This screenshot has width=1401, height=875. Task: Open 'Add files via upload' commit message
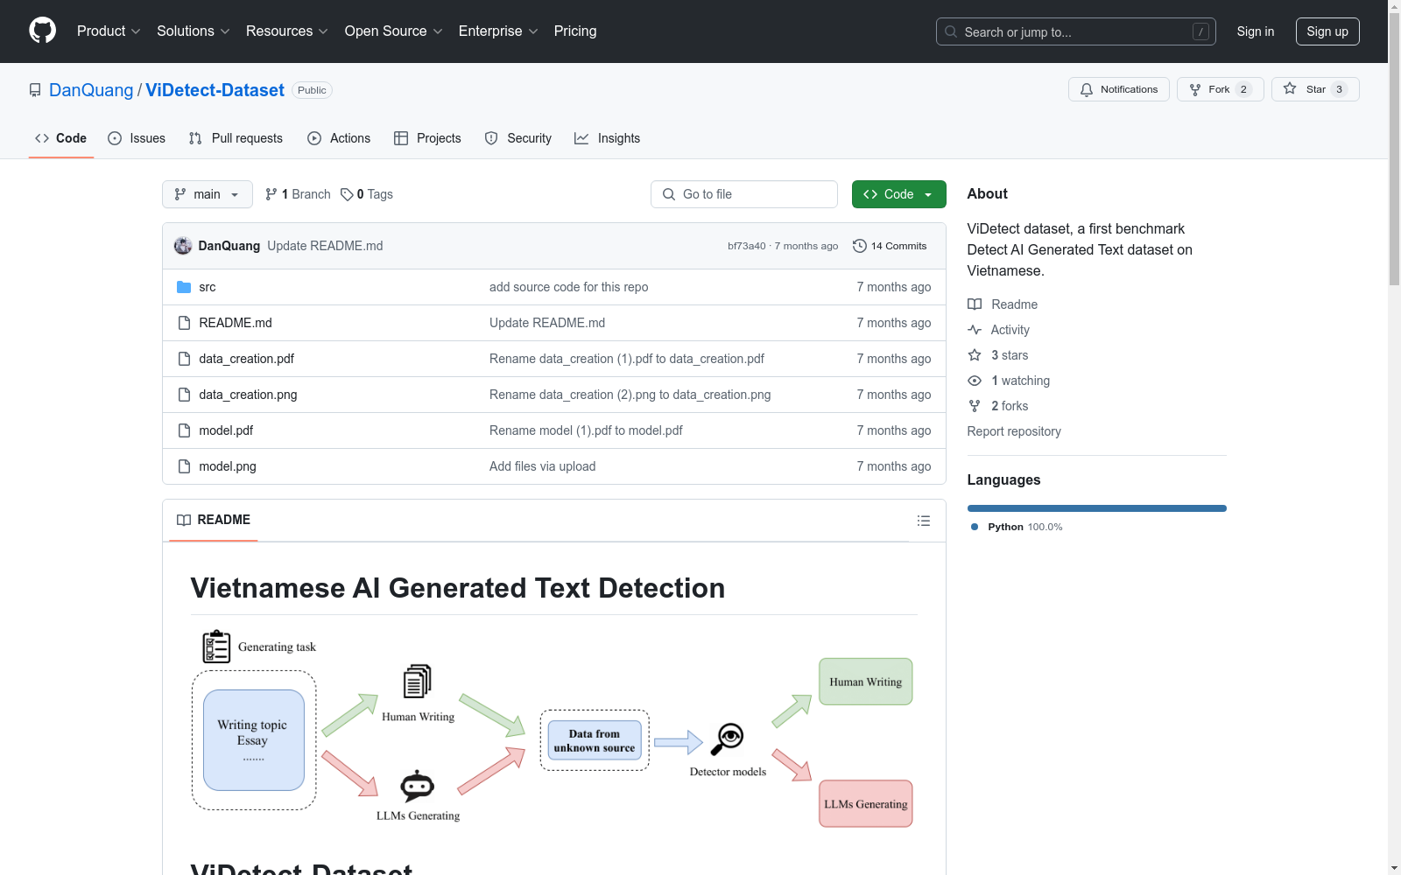(x=543, y=466)
